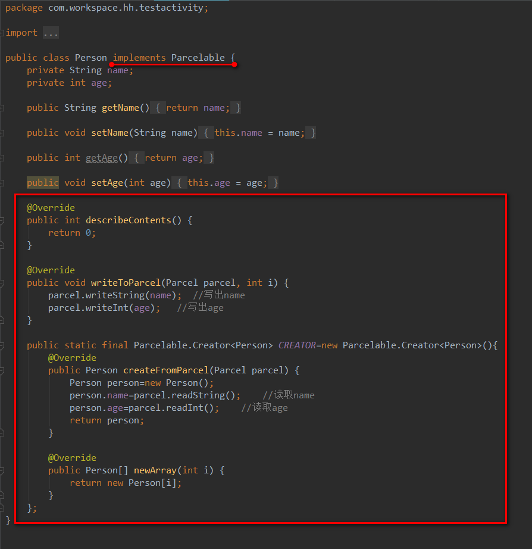This screenshot has height=549, width=532.
Task: Click the gutter fold marker beside import
Action: (x=2, y=33)
